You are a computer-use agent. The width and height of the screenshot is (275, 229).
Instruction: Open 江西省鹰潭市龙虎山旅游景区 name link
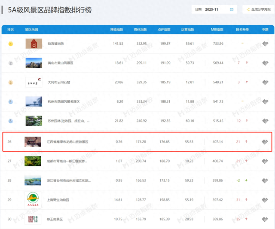pyautogui.click(x=67, y=142)
